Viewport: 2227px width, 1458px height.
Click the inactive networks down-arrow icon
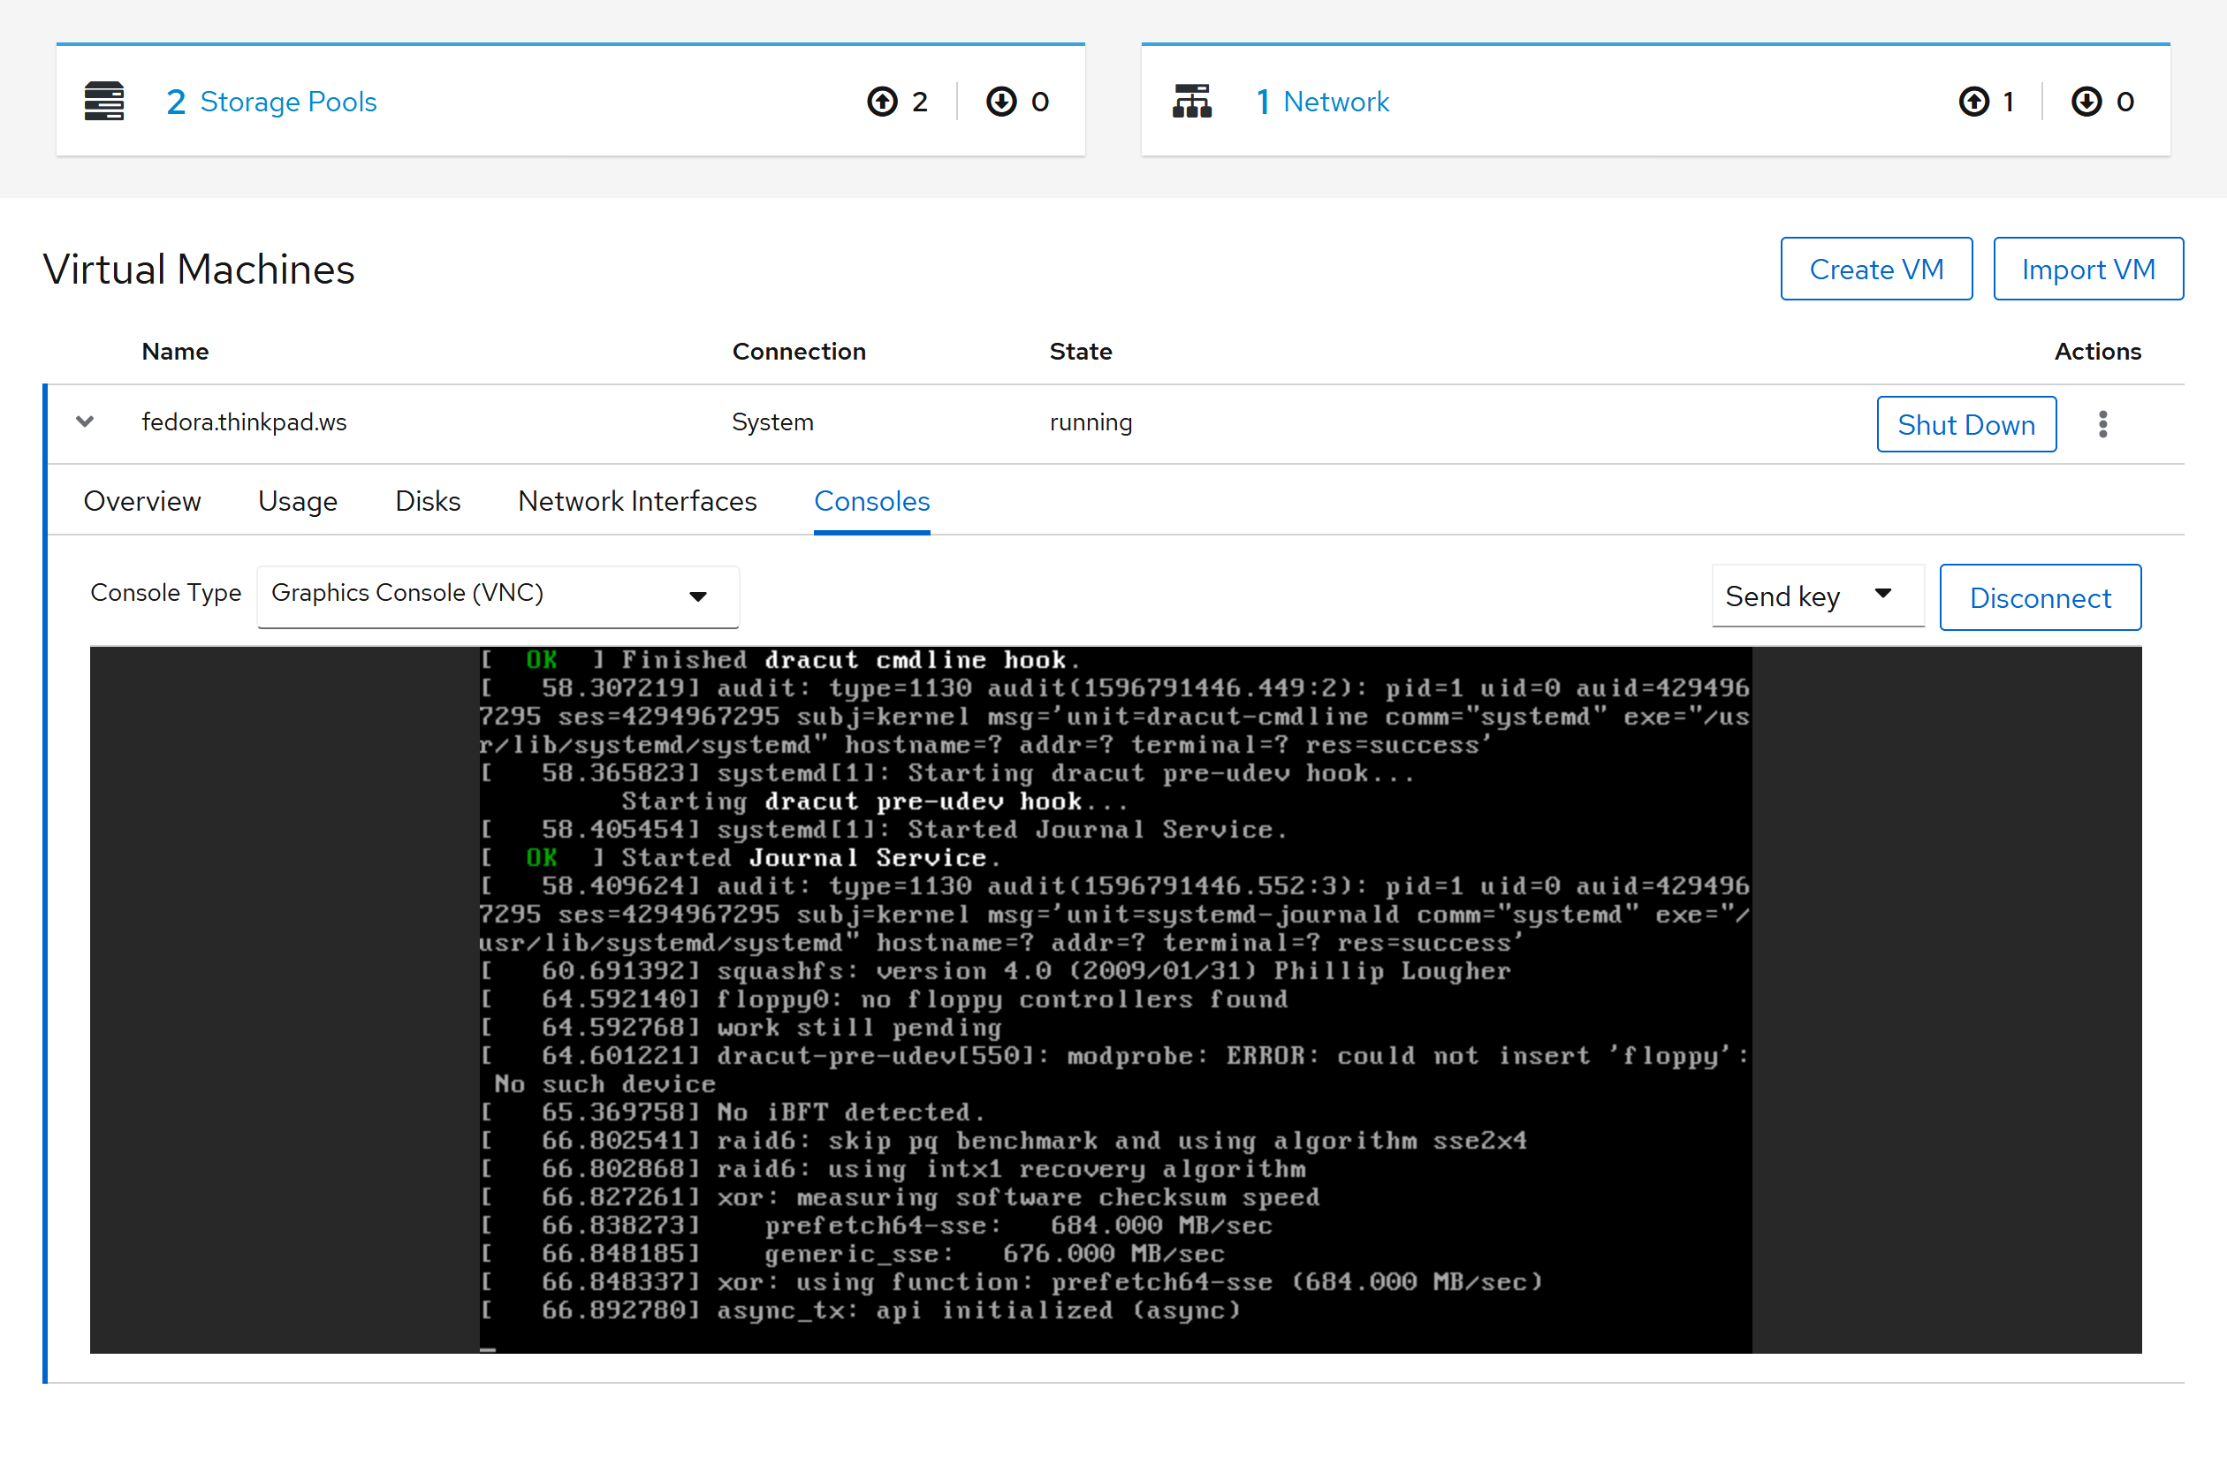pyautogui.click(x=2086, y=101)
